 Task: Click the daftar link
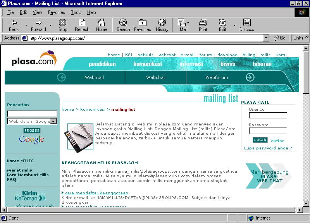coord(277,141)
